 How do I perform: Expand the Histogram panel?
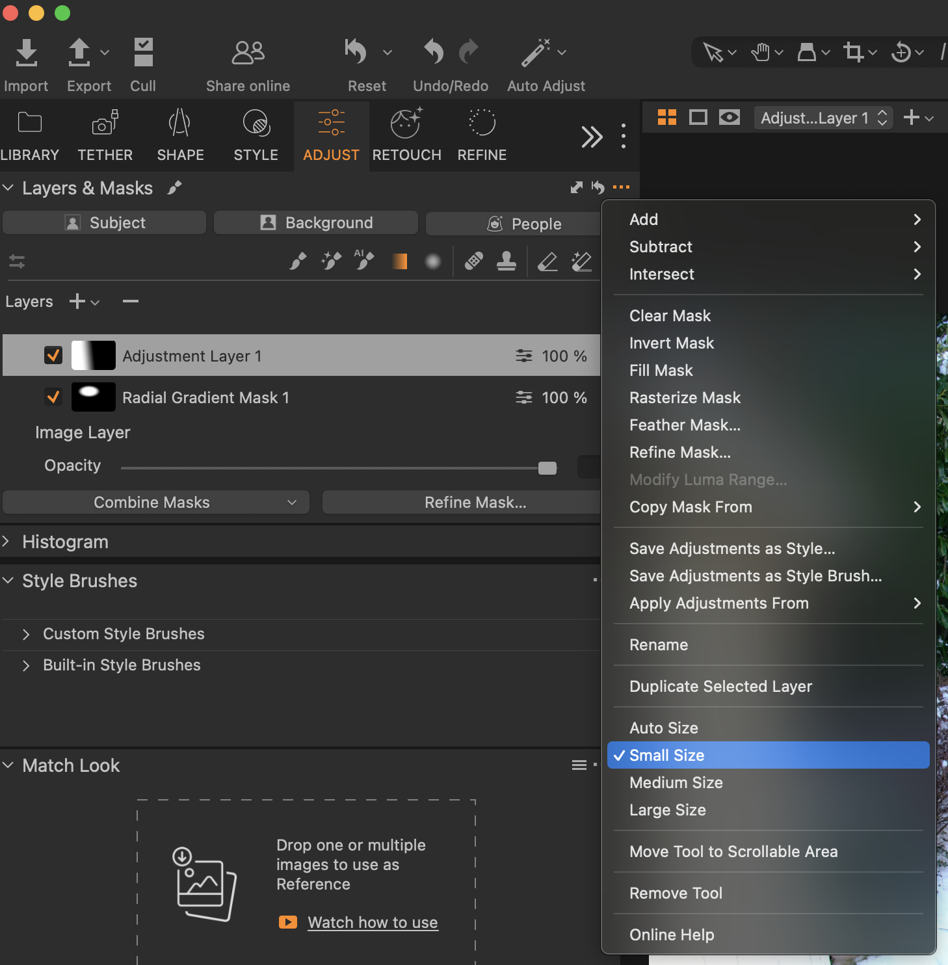[x=6, y=541]
